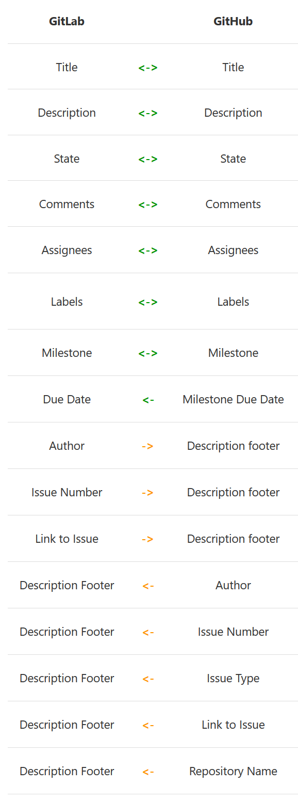Click the green left arrow beside Due Date
The height and width of the screenshot is (800, 298).
coord(148,399)
